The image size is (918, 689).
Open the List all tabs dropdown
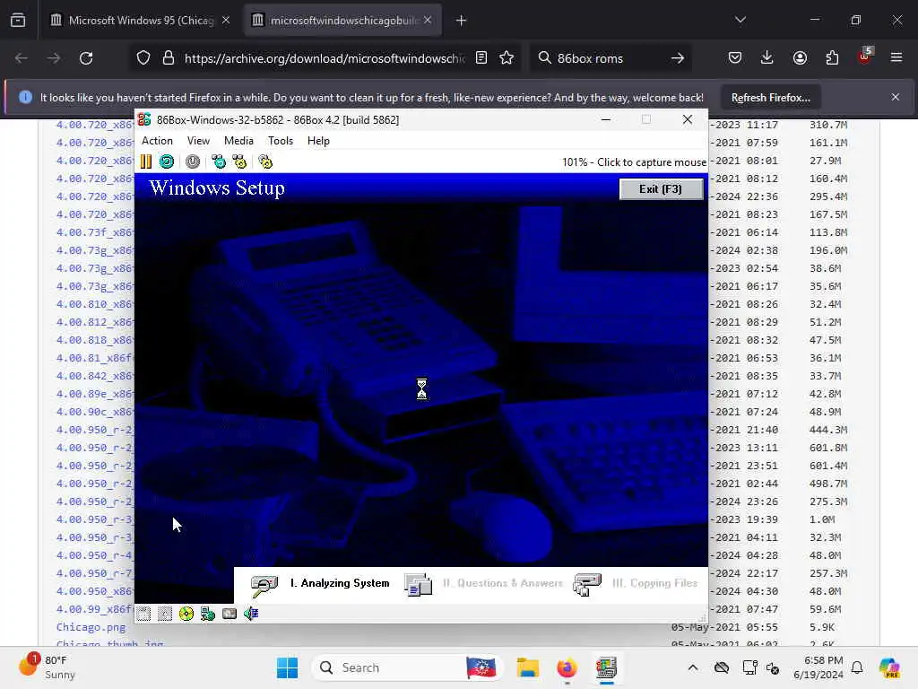tap(740, 21)
